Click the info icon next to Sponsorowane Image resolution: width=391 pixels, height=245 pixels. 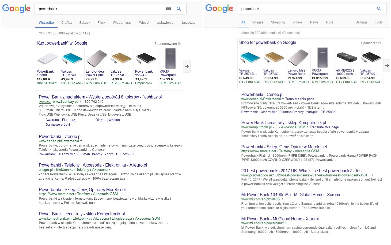pyautogui.click(x=179, y=44)
